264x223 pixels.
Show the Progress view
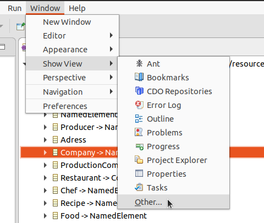pyautogui.click(x=174, y=146)
